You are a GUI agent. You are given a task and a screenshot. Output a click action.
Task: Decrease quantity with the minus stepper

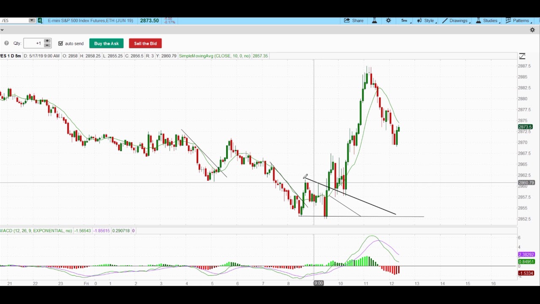tap(47, 46)
